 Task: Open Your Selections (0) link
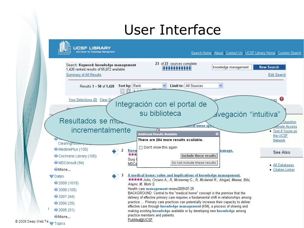click(x=83, y=100)
